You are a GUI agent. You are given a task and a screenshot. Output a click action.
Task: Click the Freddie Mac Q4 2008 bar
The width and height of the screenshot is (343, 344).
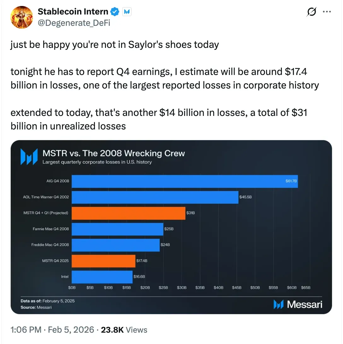[x=116, y=245]
